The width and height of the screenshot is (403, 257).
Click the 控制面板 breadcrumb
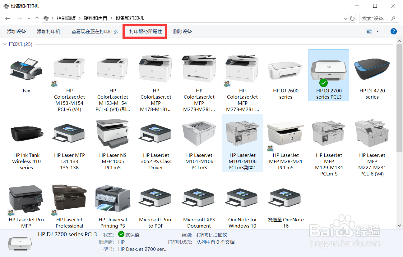pyautogui.click(x=66, y=18)
